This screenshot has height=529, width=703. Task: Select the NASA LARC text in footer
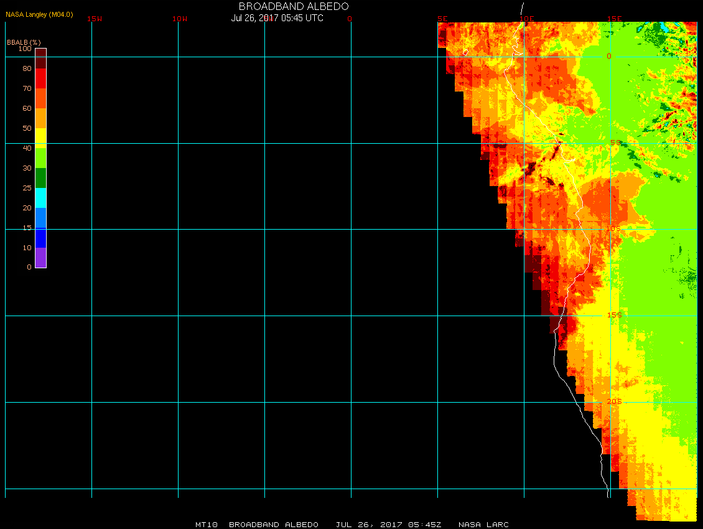[483, 525]
